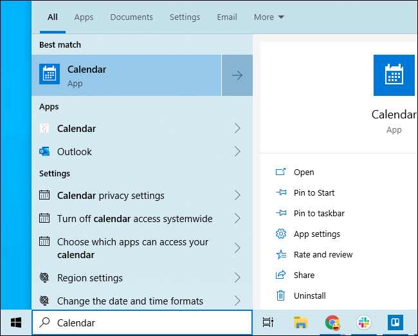Click in the search box containing Calendar
The height and width of the screenshot is (336, 418).
click(142, 322)
